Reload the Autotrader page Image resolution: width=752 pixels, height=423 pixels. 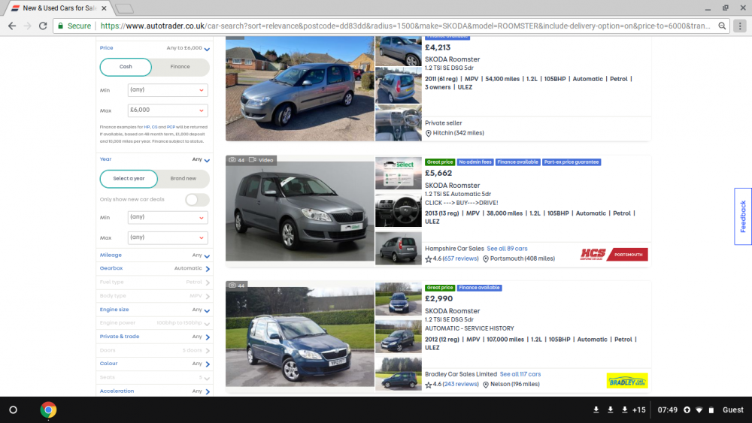click(x=43, y=26)
